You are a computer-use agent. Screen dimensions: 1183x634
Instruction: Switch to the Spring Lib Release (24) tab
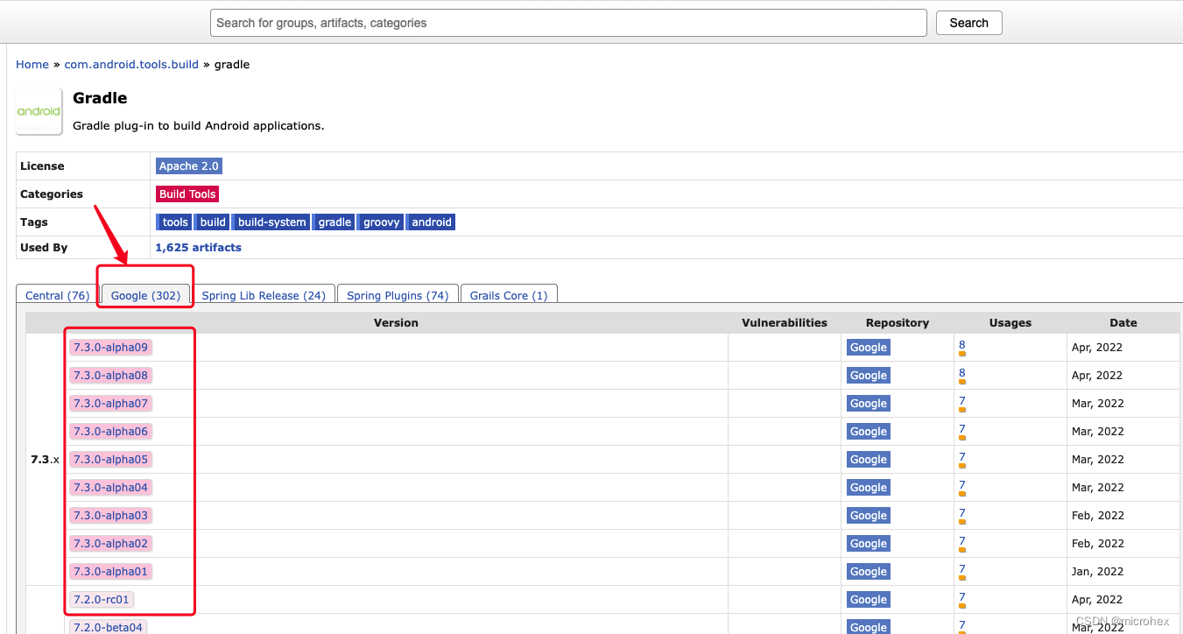(264, 295)
